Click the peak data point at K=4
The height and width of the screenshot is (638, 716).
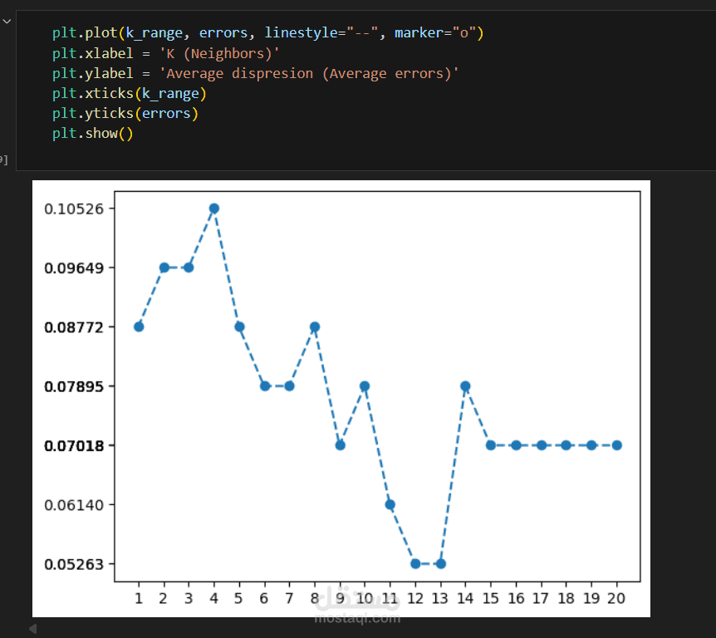pyautogui.click(x=214, y=209)
